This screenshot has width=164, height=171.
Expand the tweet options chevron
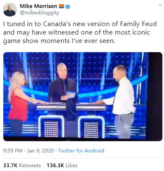(x=160, y=5)
